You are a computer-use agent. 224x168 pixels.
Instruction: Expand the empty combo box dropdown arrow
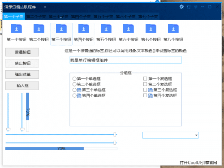tap(196, 135)
